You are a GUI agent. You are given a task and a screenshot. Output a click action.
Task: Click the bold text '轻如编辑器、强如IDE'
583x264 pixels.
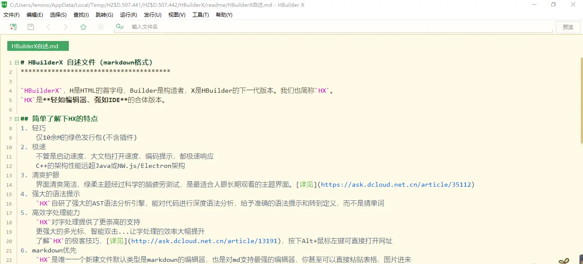(x=85, y=100)
